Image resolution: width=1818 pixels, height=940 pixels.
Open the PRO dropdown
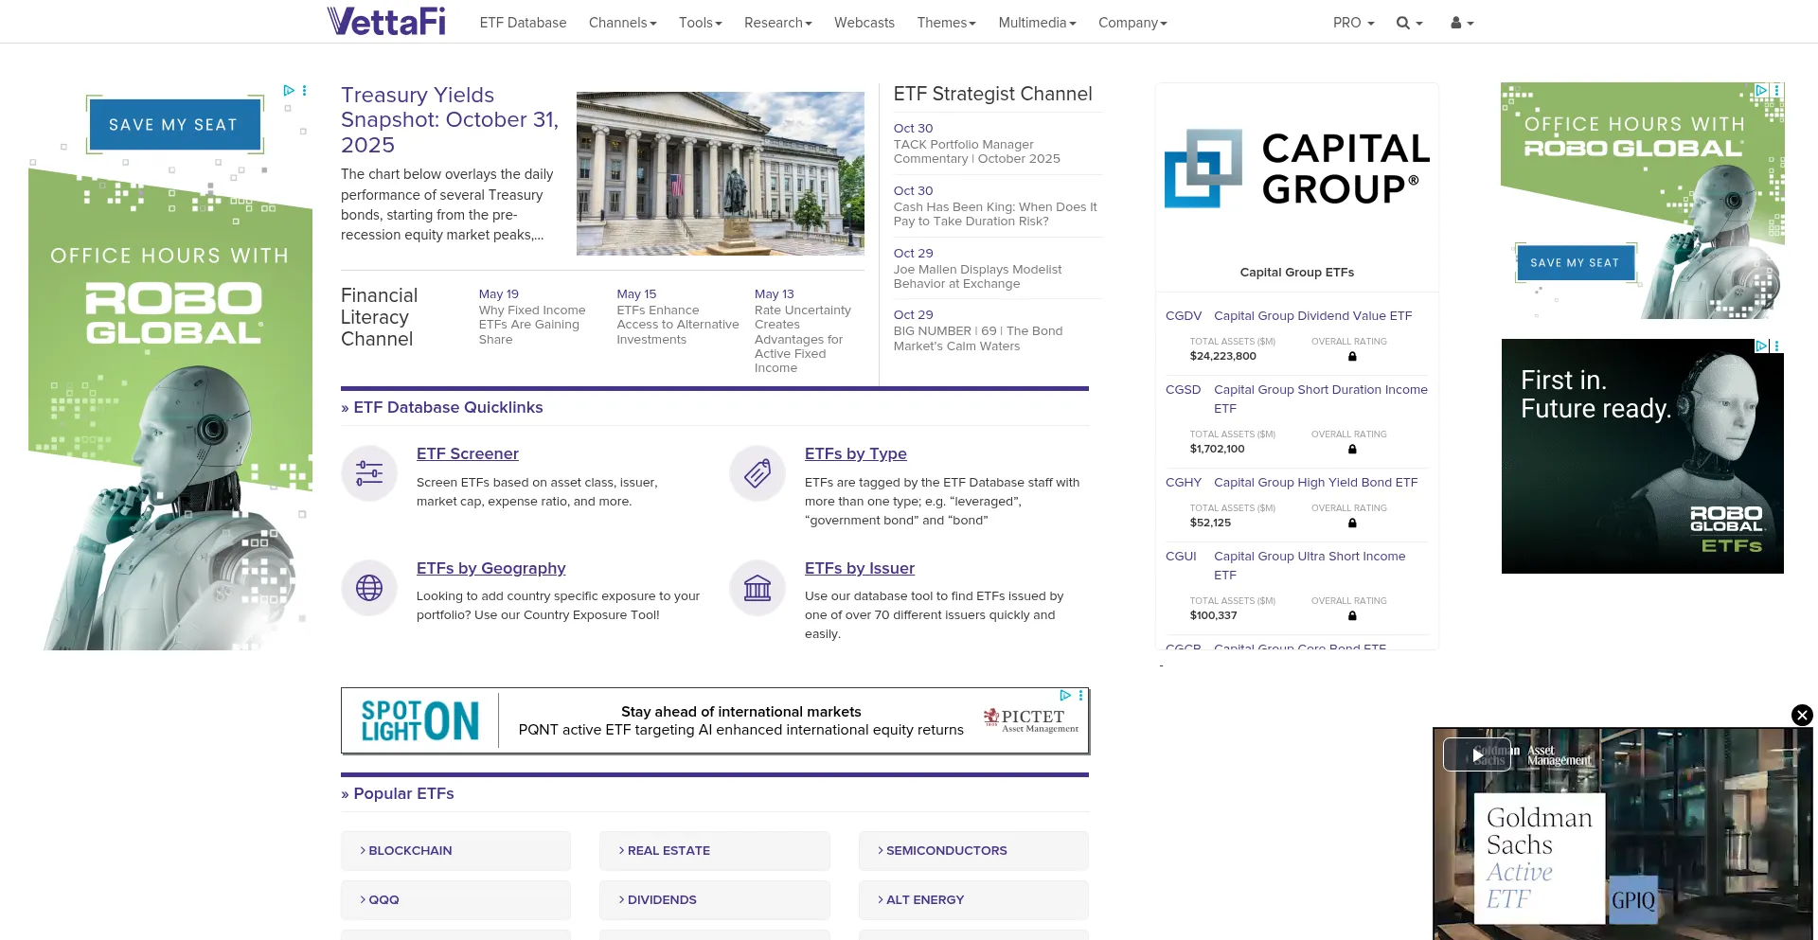point(1353,23)
